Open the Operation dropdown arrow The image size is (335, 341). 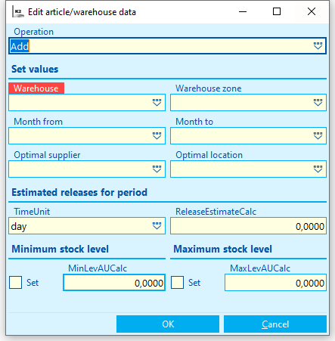pyautogui.click(x=318, y=46)
